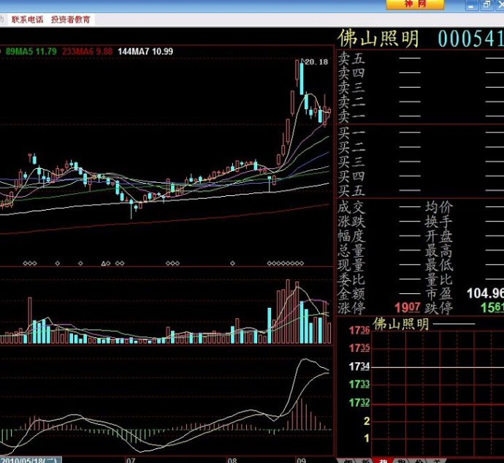Click the 08 month marker on time axis
The height and width of the screenshot is (463, 504).
[x=232, y=460]
